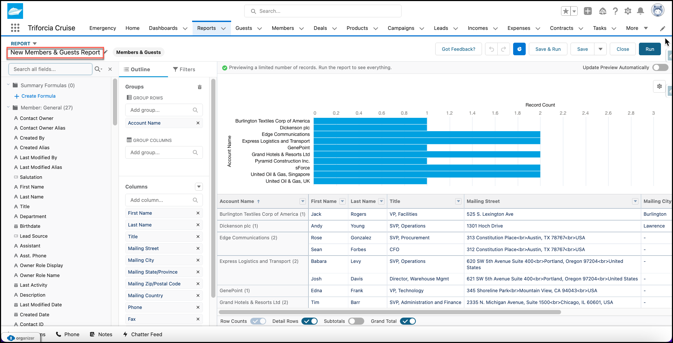Click the Favorites star icon
The width and height of the screenshot is (673, 343).
pos(566,11)
